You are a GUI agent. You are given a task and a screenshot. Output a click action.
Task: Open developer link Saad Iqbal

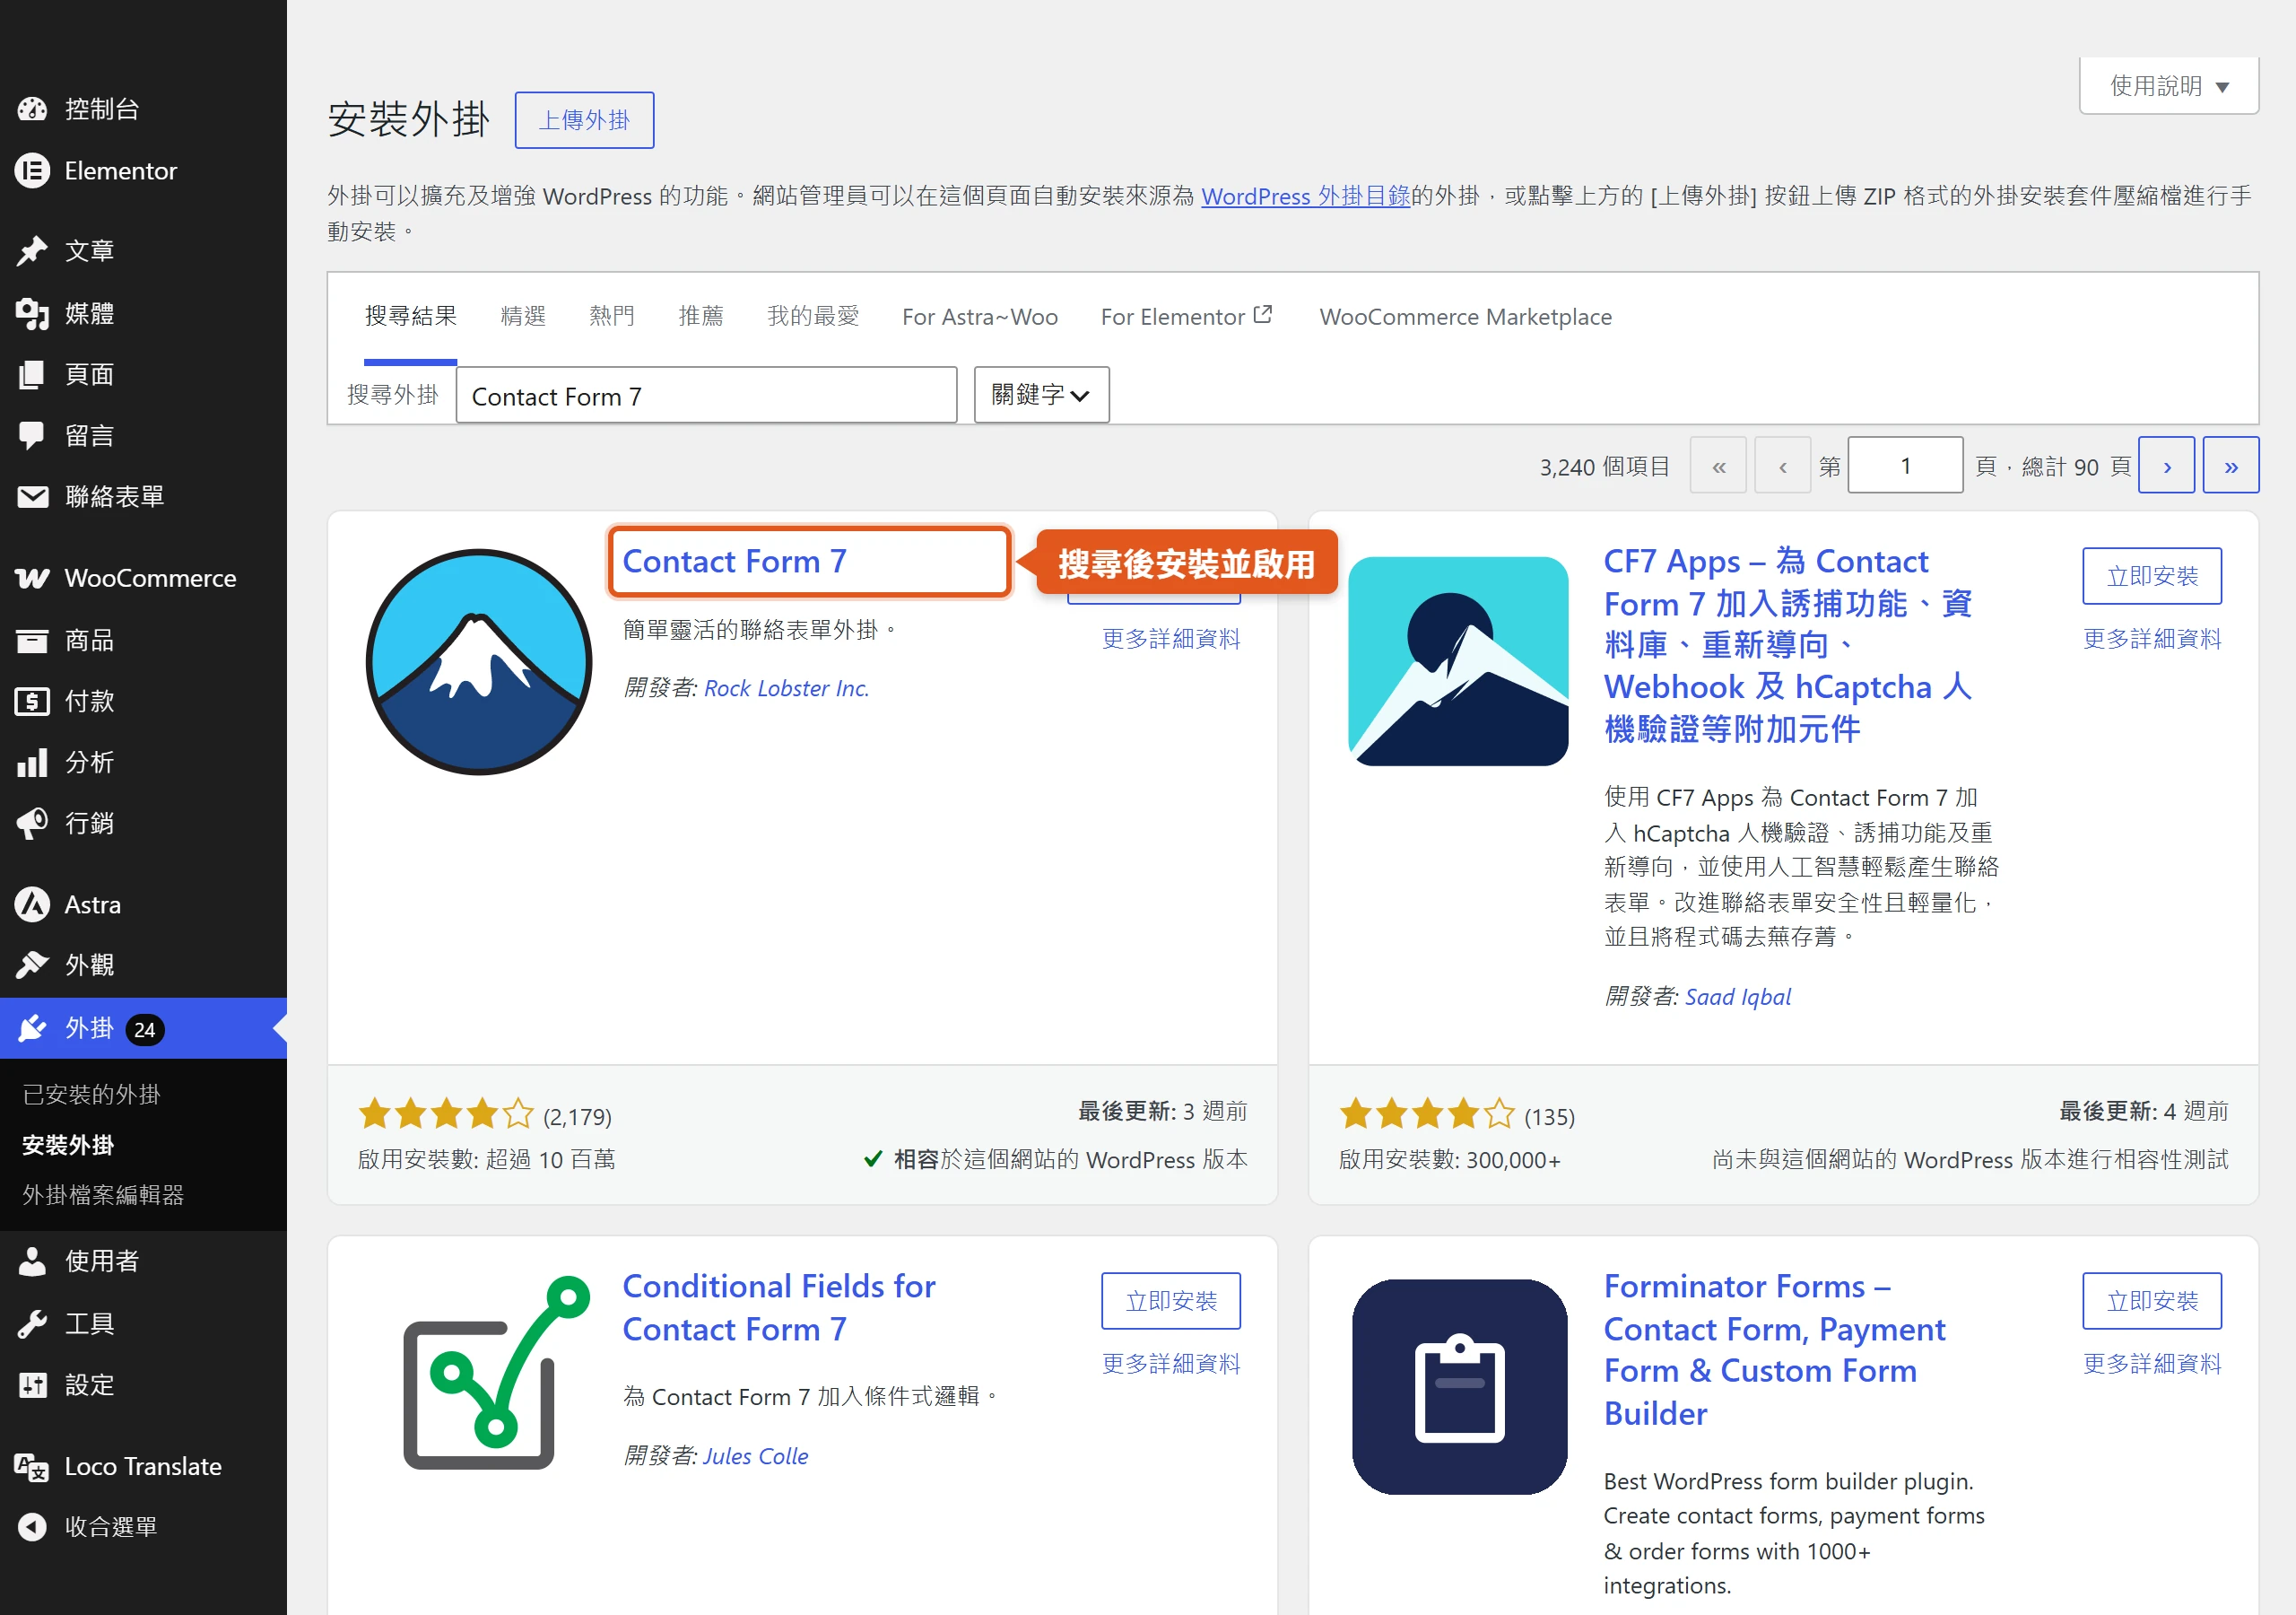(1738, 997)
